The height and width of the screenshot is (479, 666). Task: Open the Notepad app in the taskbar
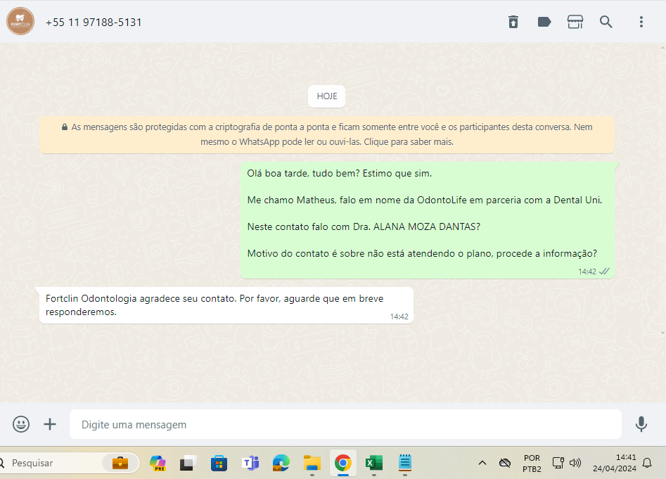point(405,462)
